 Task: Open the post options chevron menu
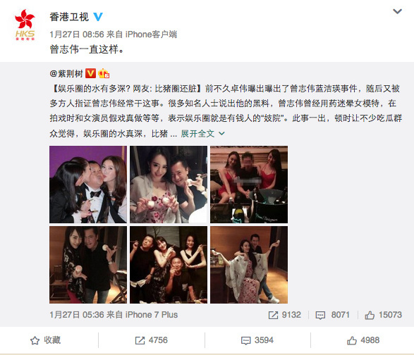(397, 11)
